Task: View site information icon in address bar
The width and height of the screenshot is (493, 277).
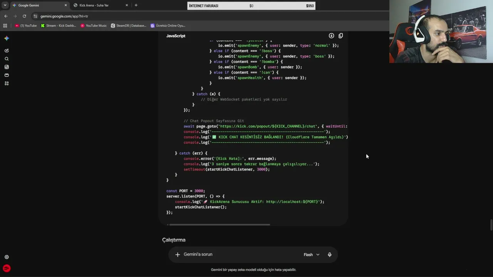Action: [x=35, y=16]
